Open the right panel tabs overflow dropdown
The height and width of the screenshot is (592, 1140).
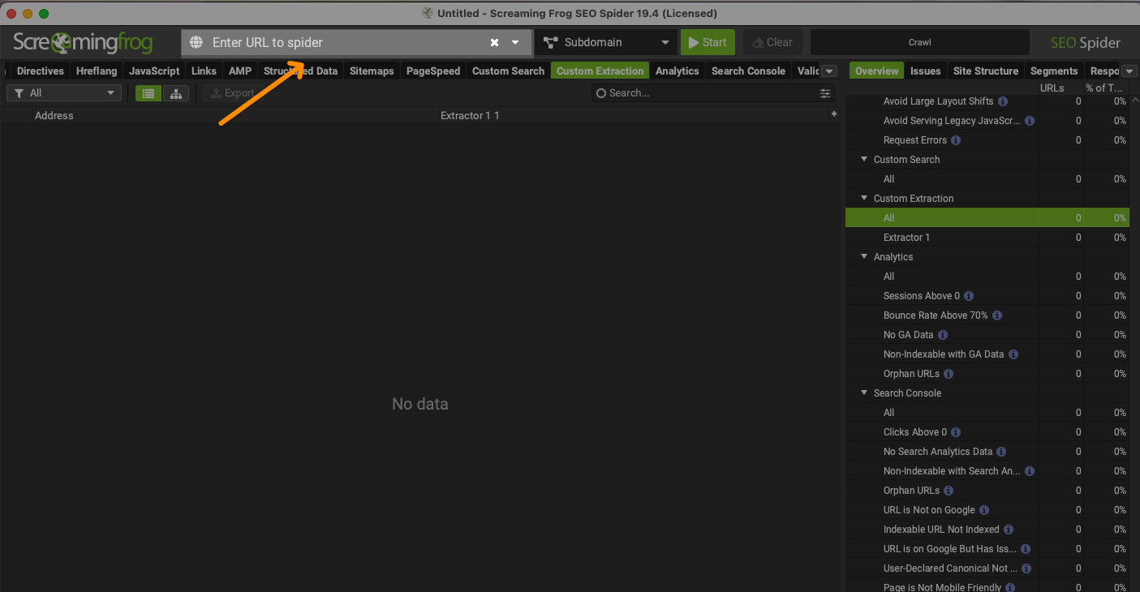pos(1129,71)
